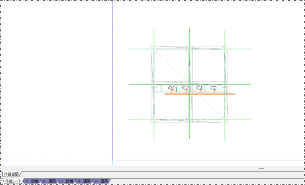The image size is (305, 185).
Task: Click the top green horizontal grid line
Action: pyautogui.click(x=139, y=49)
